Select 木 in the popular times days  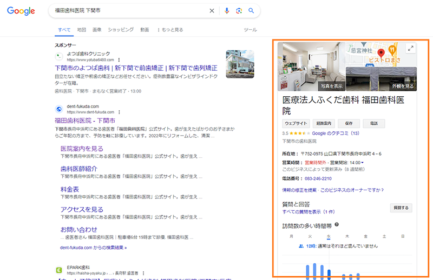[x=347, y=236]
